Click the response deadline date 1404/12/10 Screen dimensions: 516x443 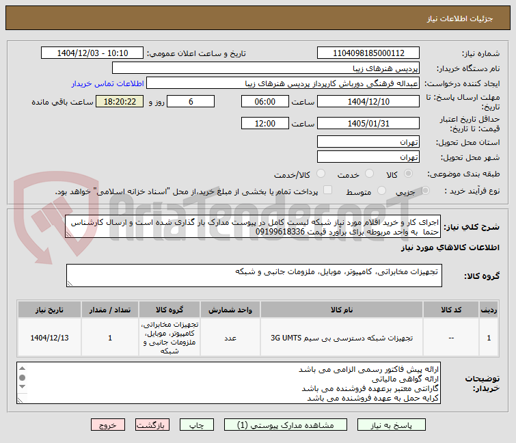click(368, 102)
